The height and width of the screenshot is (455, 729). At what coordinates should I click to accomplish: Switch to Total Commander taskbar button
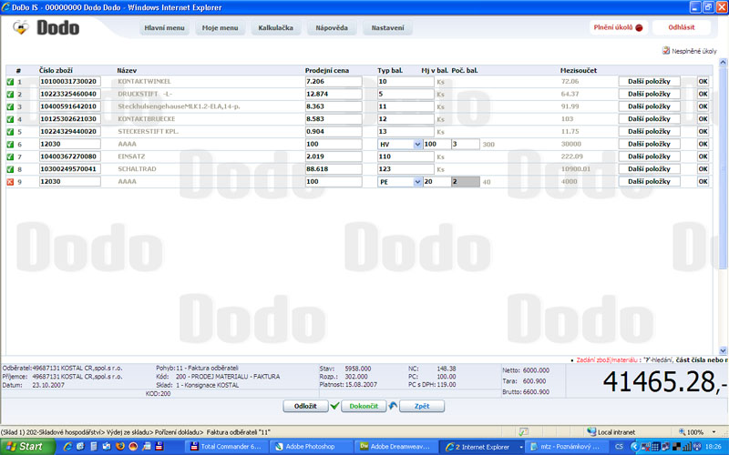pyautogui.click(x=226, y=447)
